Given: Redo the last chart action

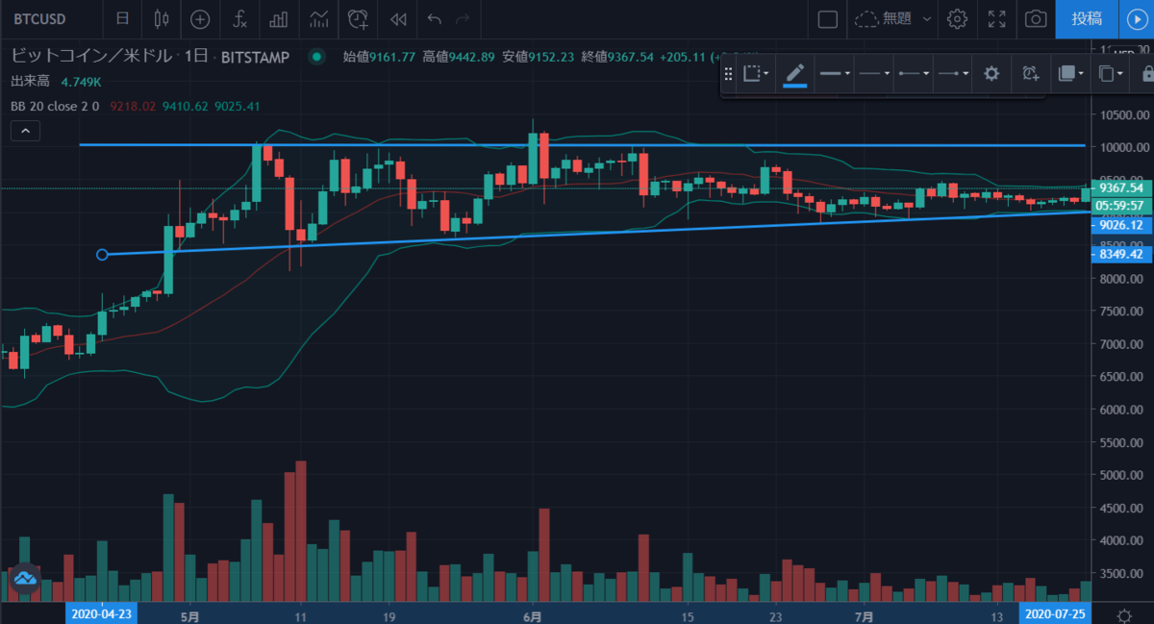Looking at the screenshot, I should click(x=463, y=18).
